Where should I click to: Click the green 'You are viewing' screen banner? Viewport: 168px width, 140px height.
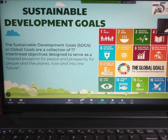point(101,2)
